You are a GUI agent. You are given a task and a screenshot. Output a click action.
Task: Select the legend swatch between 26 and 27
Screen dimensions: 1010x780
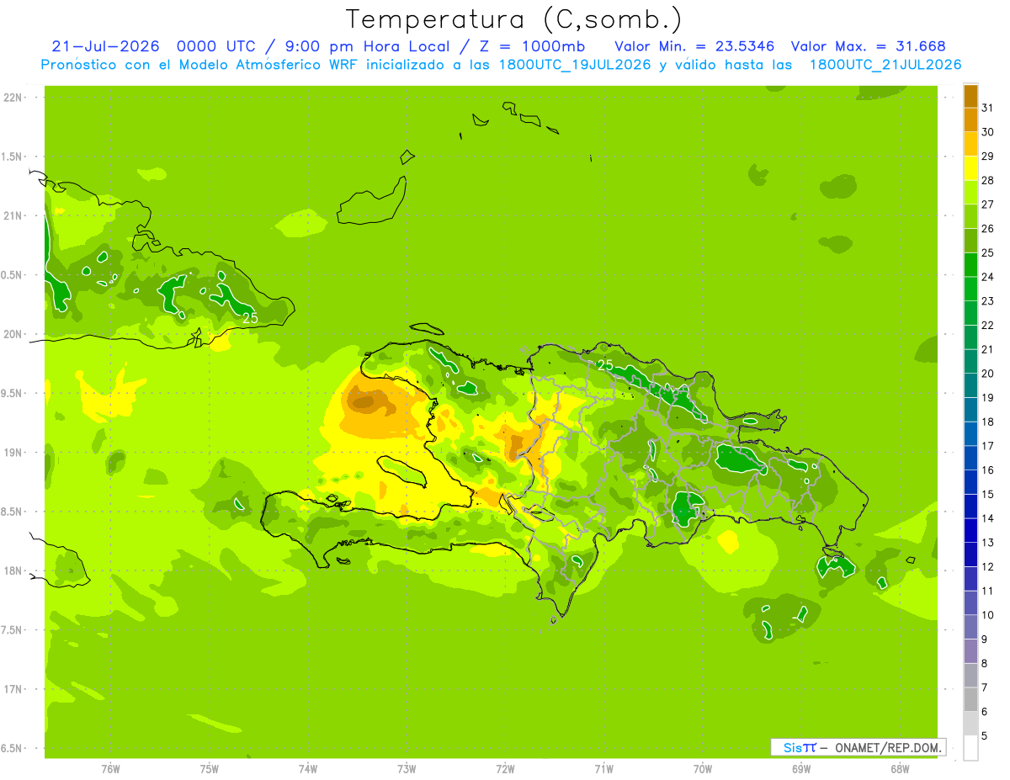coord(970,216)
